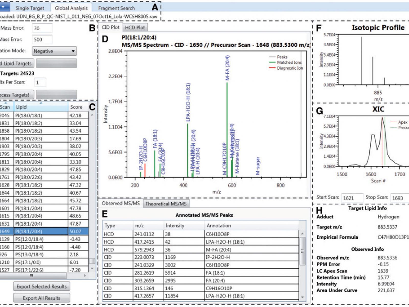Open the Theoretical MS/MS tab
409x307 pixels.
click(x=166, y=204)
